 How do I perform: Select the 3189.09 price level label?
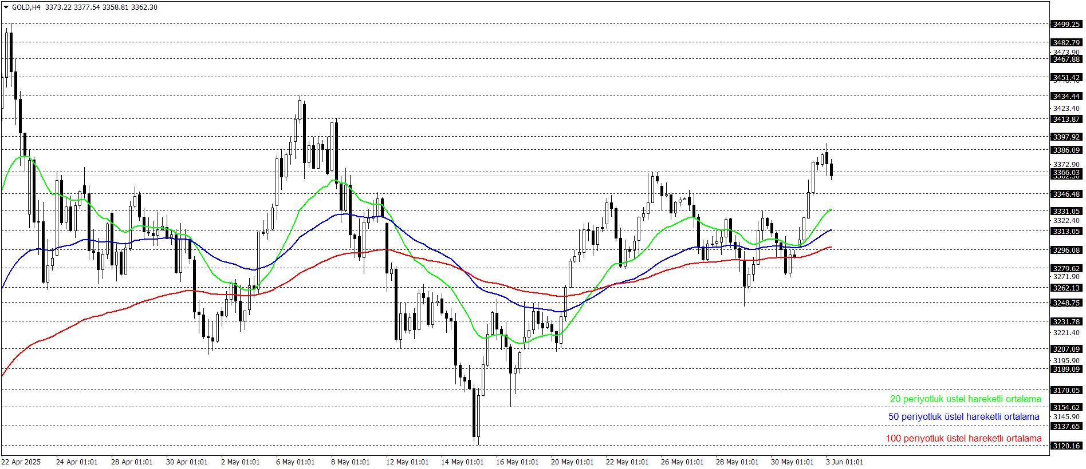tap(1066, 369)
